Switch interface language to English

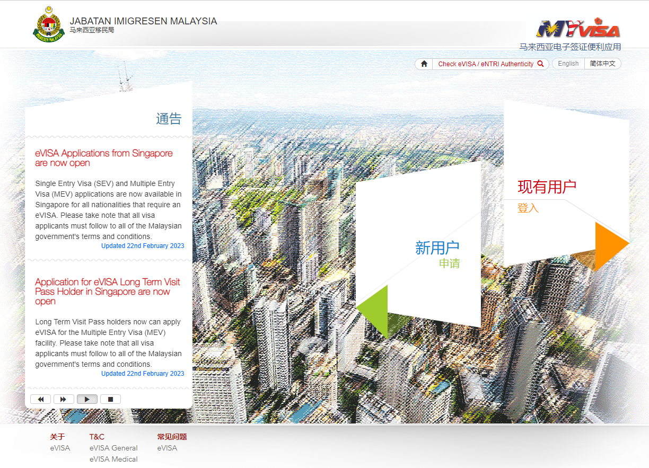(x=567, y=63)
